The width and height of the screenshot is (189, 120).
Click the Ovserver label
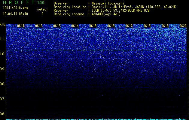tap(61, 3)
